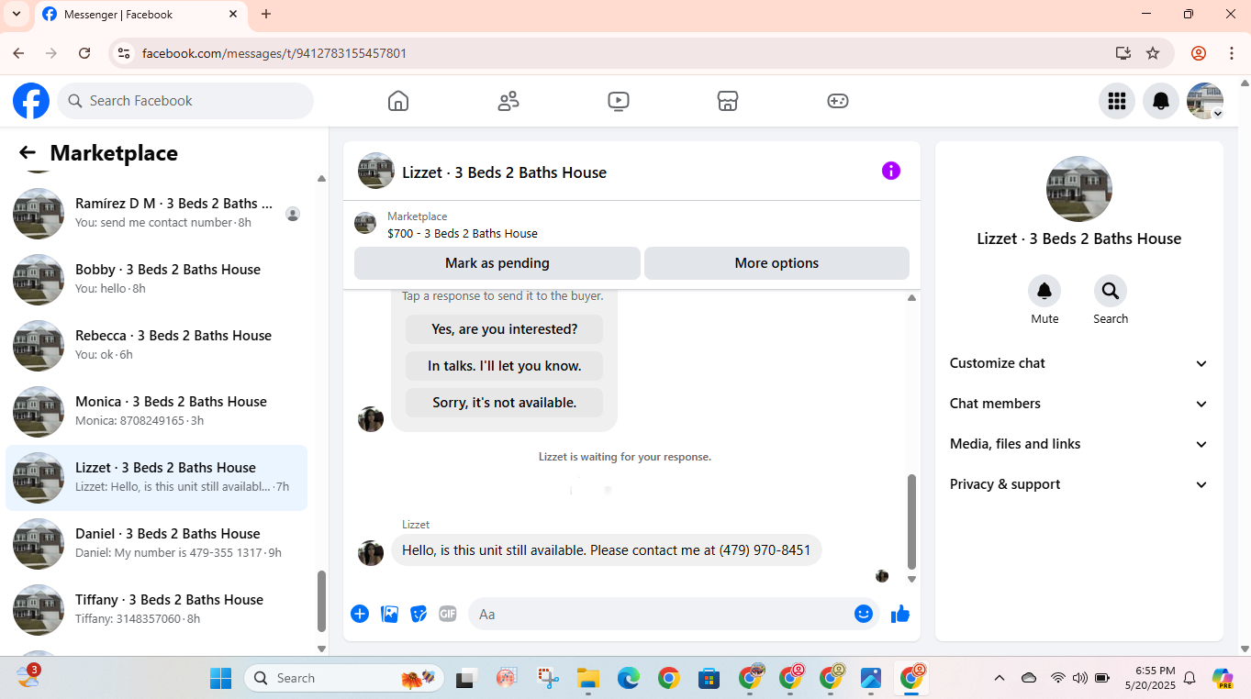Open the purple conversation information icon

pos(891,171)
